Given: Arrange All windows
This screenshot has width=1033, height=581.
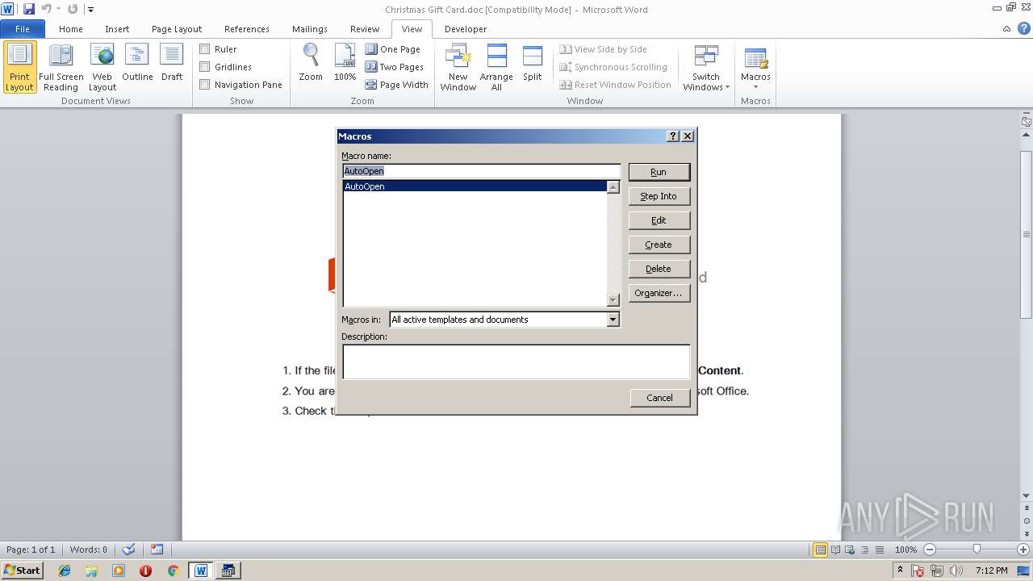Looking at the screenshot, I should click(x=496, y=68).
